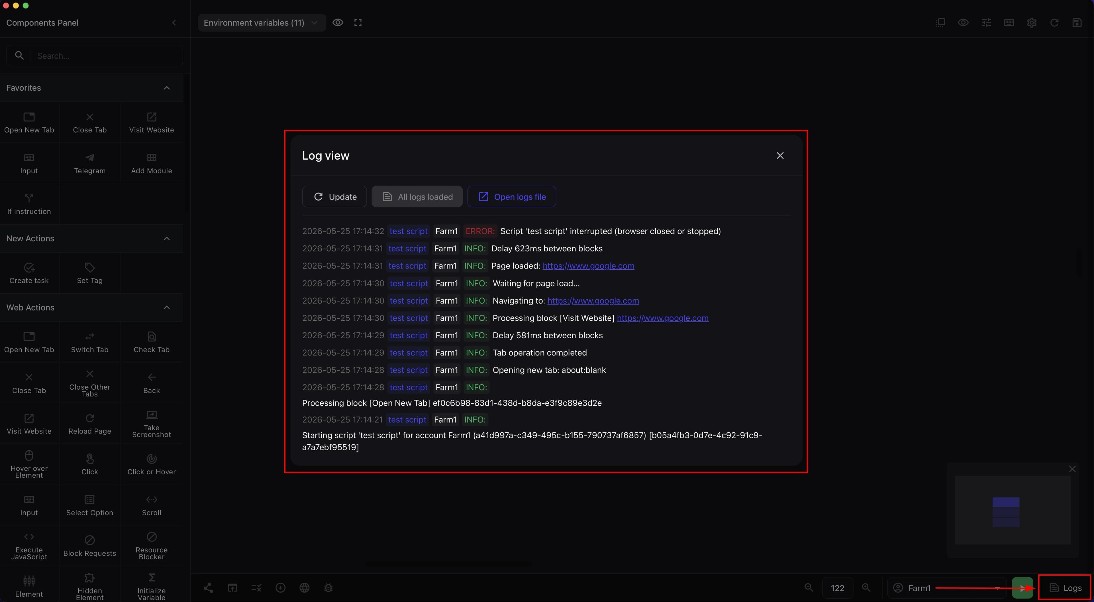Select the Take Screenshot block
The height and width of the screenshot is (602, 1094).
point(152,424)
